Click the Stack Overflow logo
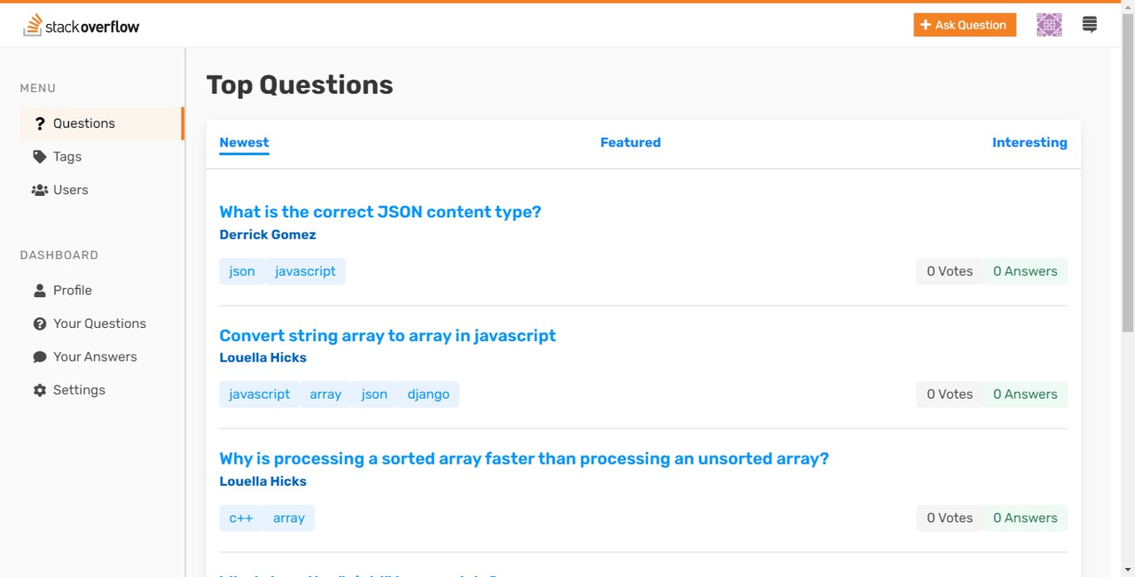The height and width of the screenshot is (577, 1135). [x=80, y=26]
